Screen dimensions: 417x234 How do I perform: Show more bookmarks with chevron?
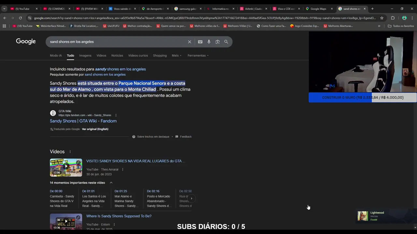click(379, 26)
